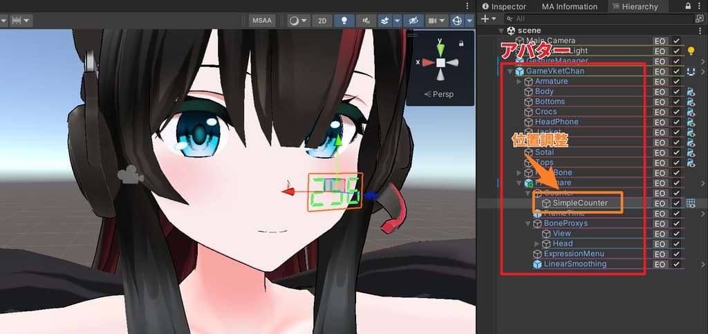Toggle scene effects (skybox/fx) button

click(x=384, y=21)
